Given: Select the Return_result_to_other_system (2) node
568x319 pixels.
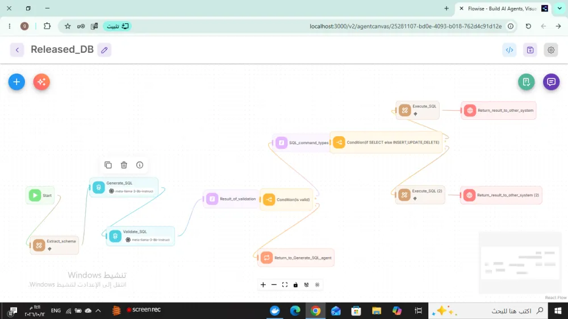Looking at the screenshot, I should [502, 195].
